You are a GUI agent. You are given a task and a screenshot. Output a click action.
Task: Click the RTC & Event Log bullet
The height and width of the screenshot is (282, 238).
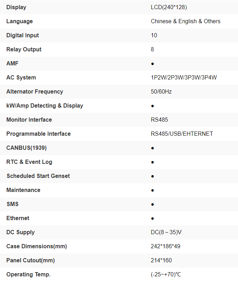click(153, 162)
